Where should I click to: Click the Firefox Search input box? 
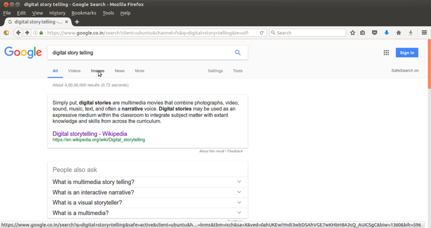(x=307, y=33)
